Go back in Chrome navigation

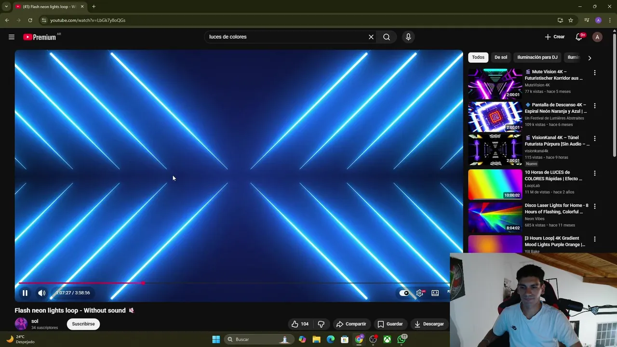click(7, 20)
